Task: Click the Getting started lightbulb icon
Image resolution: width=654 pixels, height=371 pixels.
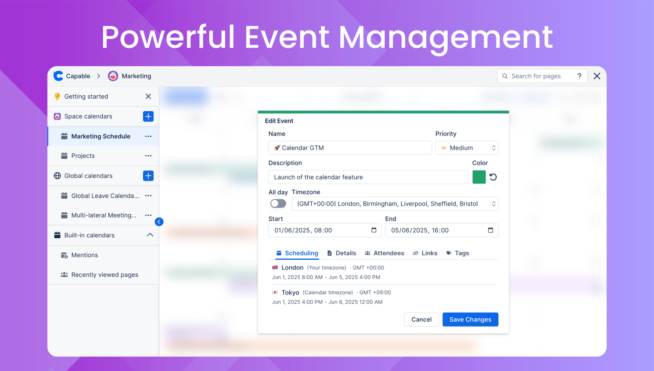Action: (57, 96)
